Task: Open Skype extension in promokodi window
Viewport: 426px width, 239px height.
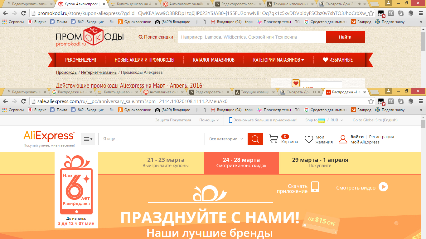Action: (x=401, y=13)
